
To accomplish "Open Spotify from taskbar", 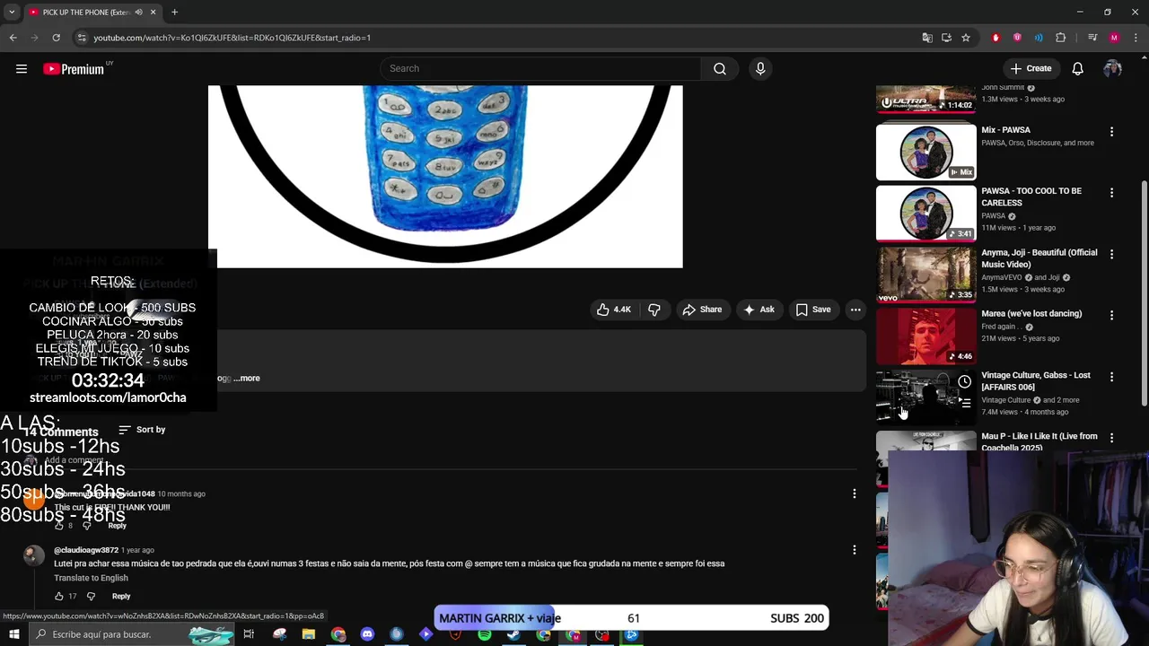I will point(485,634).
